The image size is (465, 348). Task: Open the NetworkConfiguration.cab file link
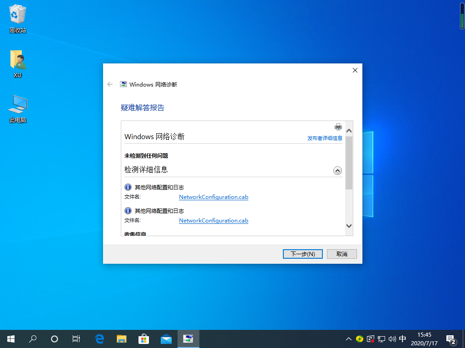pos(213,197)
